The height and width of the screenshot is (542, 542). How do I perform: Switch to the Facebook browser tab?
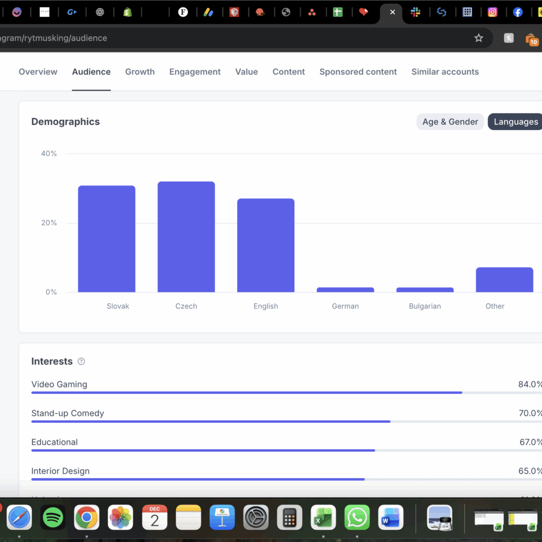pyautogui.click(x=518, y=12)
